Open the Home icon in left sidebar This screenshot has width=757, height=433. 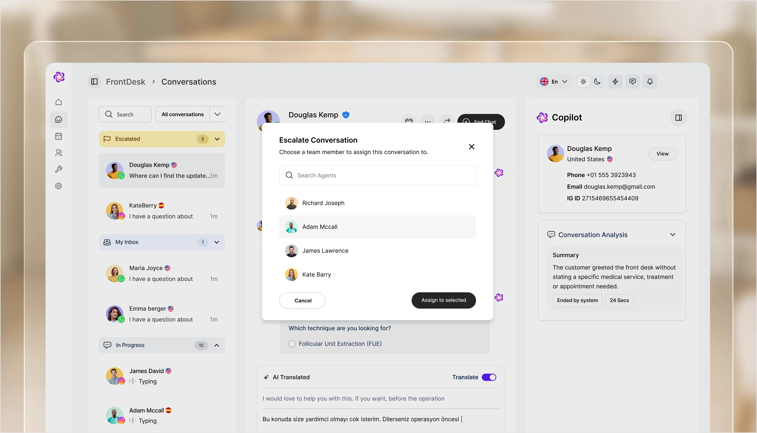click(x=59, y=102)
